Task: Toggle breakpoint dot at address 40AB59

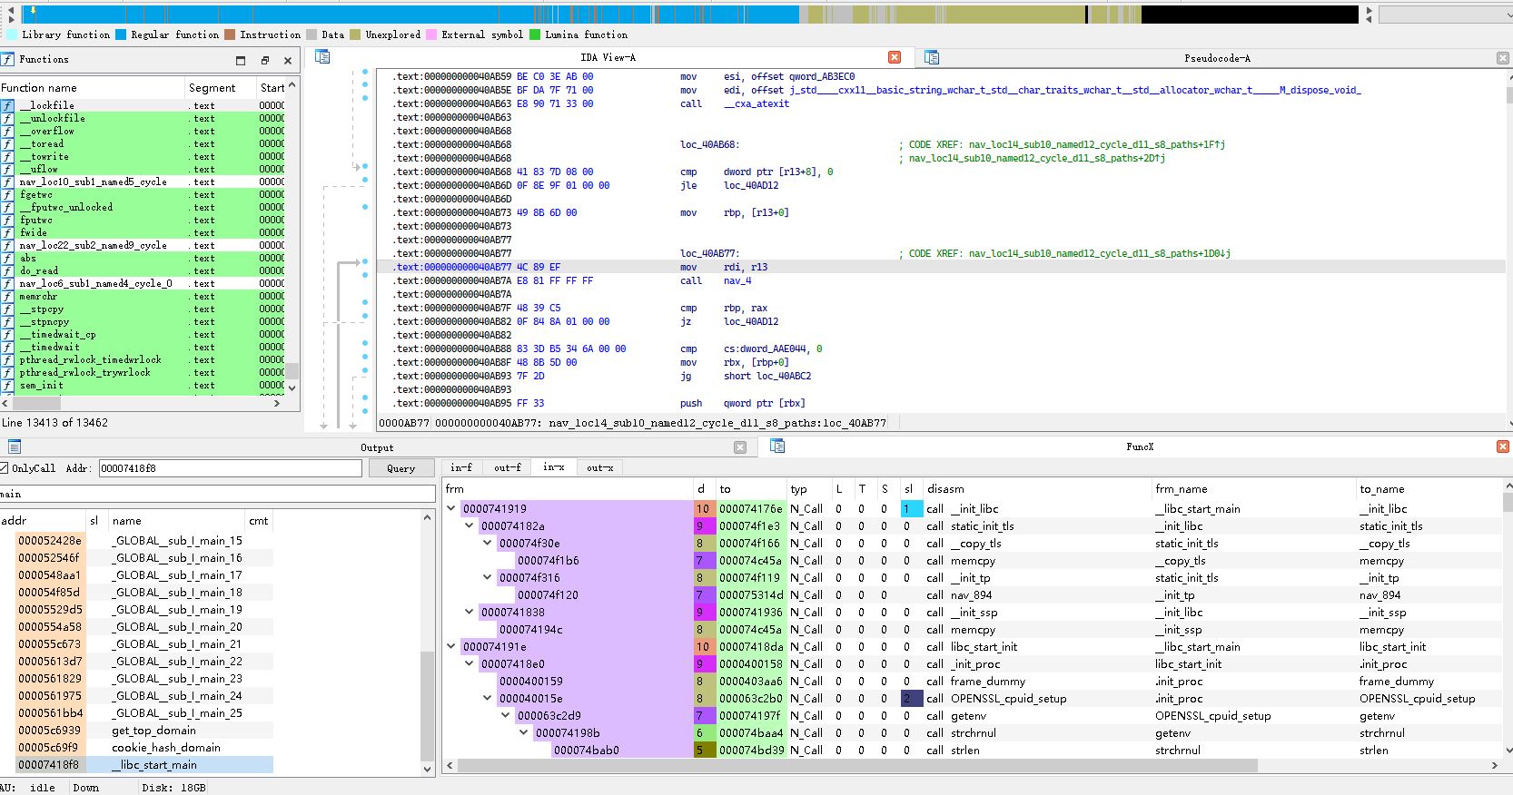Action: click(x=365, y=73)
